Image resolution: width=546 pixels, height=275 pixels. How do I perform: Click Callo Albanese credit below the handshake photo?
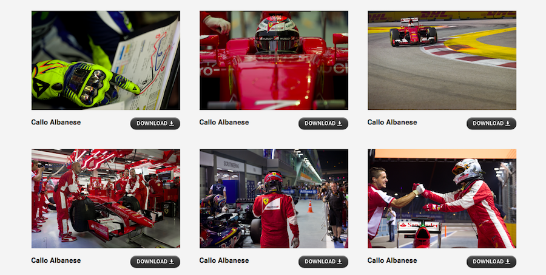click(392, 260)
